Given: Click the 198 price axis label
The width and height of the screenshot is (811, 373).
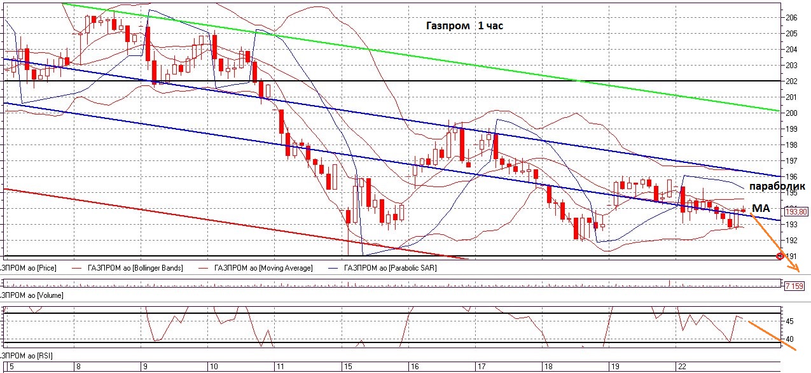Looking at the screenshot, I should pos(791,144).
